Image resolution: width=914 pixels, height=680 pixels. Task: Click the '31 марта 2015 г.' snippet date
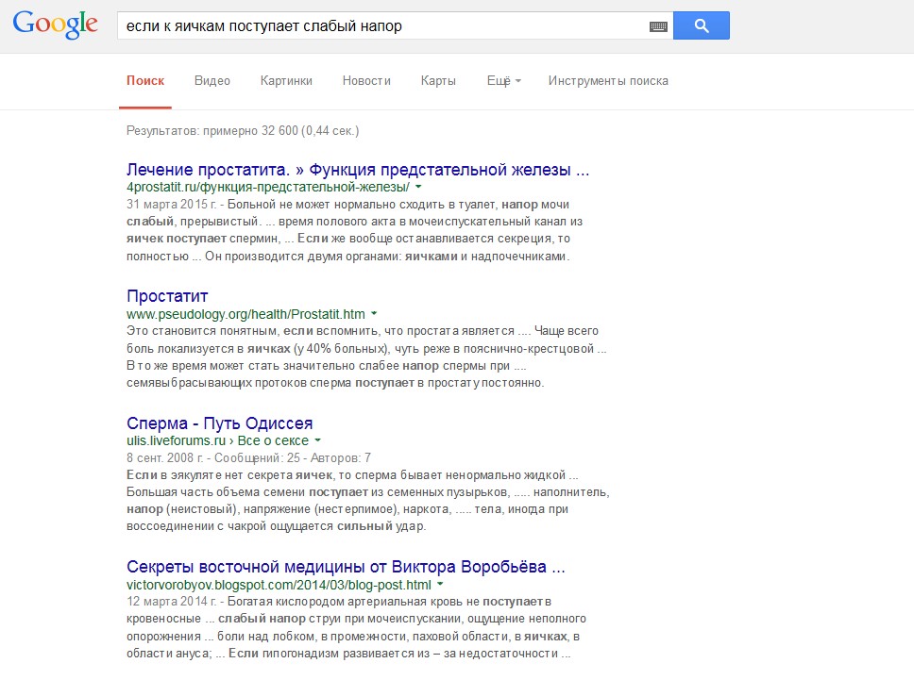tap(172, 205)
